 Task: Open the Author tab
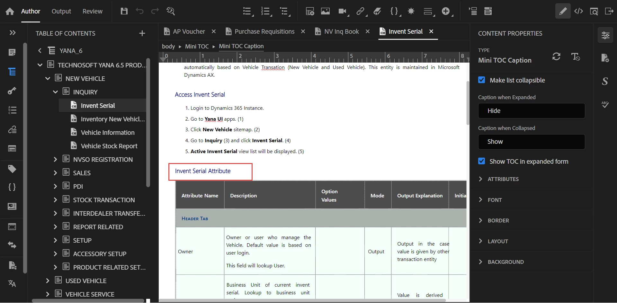pyautogui.click(x=31, y=11)
